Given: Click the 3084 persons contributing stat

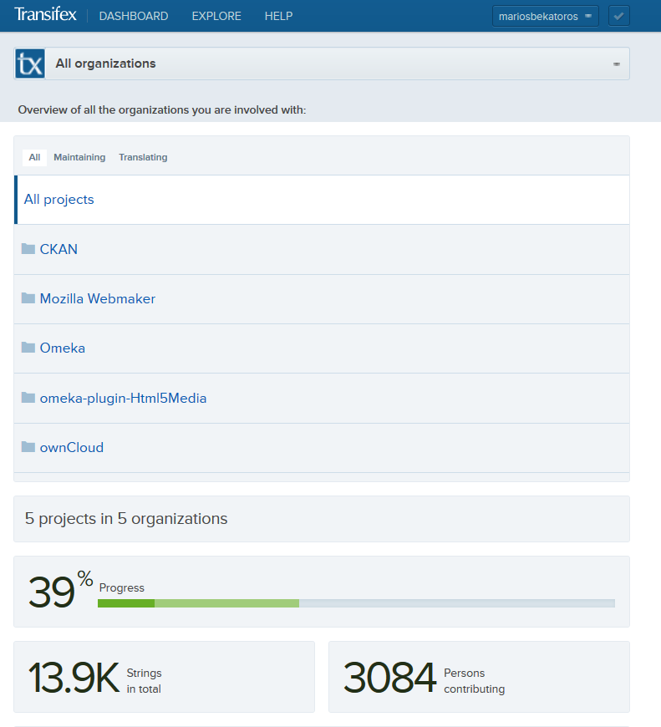Looking at the screenshot, I should (x=479, y=677).
